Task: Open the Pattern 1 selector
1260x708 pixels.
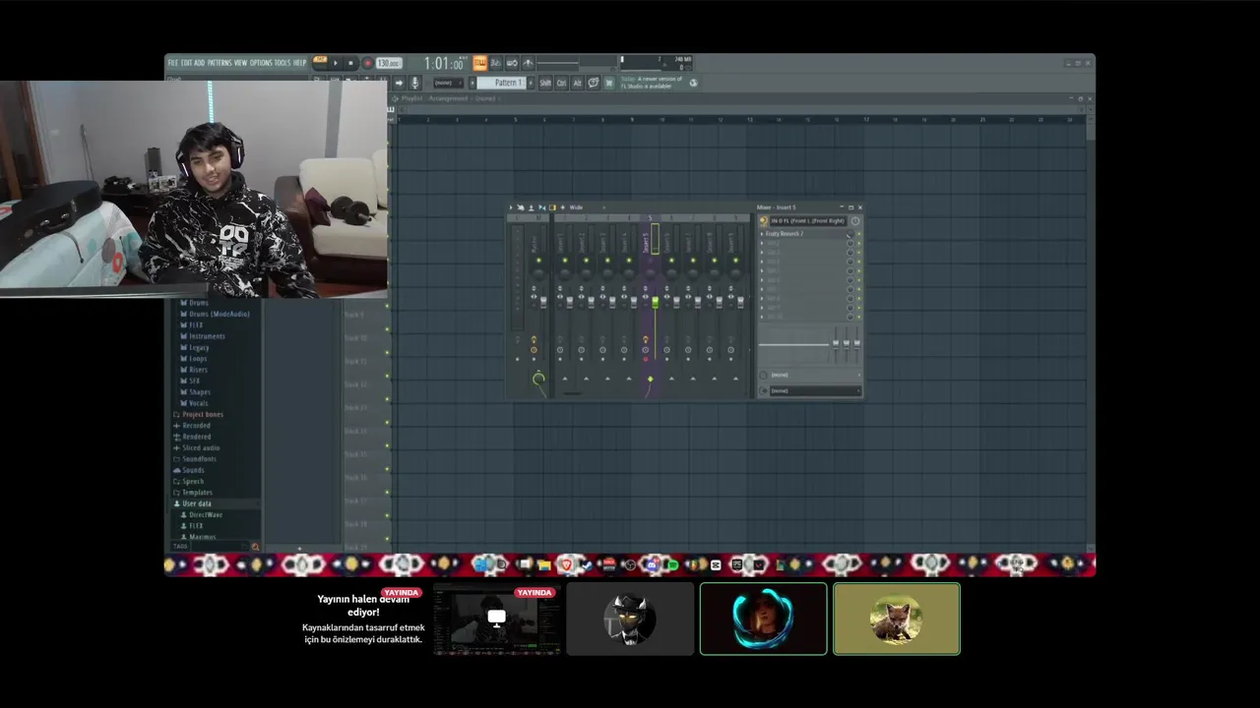Action: tap(504, 83)
